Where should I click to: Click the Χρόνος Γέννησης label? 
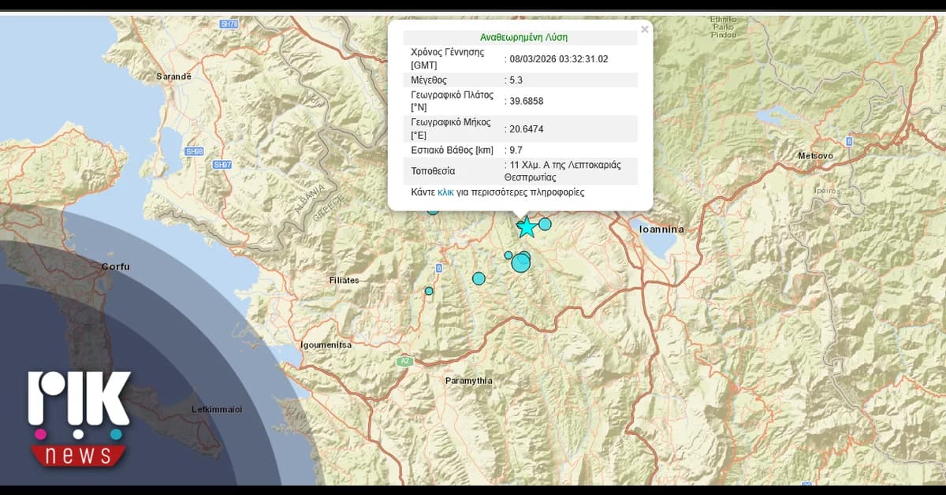[447, 52]
